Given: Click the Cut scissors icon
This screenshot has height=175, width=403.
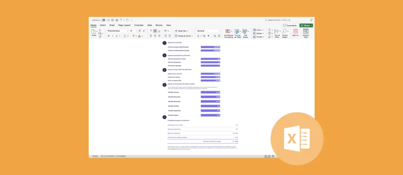Looking at the screenshot, I should [100, 30].
